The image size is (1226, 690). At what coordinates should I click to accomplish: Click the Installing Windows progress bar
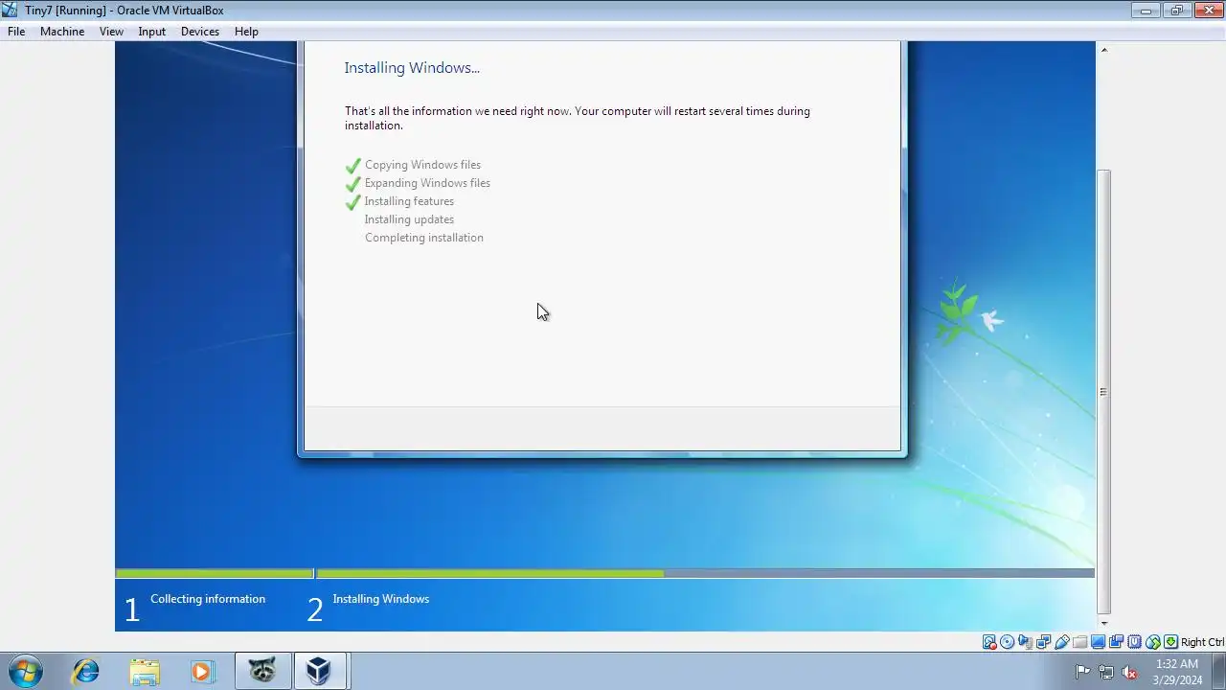coord(705,573)
